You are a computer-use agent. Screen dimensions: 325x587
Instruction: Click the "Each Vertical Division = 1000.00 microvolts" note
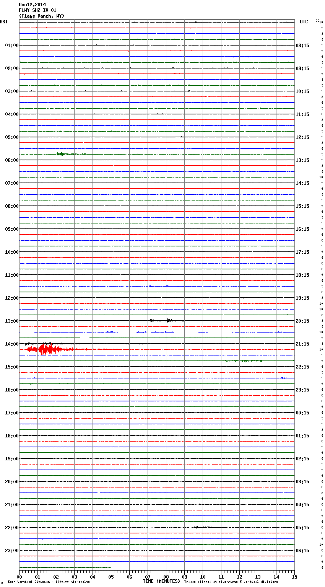[49, 582]
